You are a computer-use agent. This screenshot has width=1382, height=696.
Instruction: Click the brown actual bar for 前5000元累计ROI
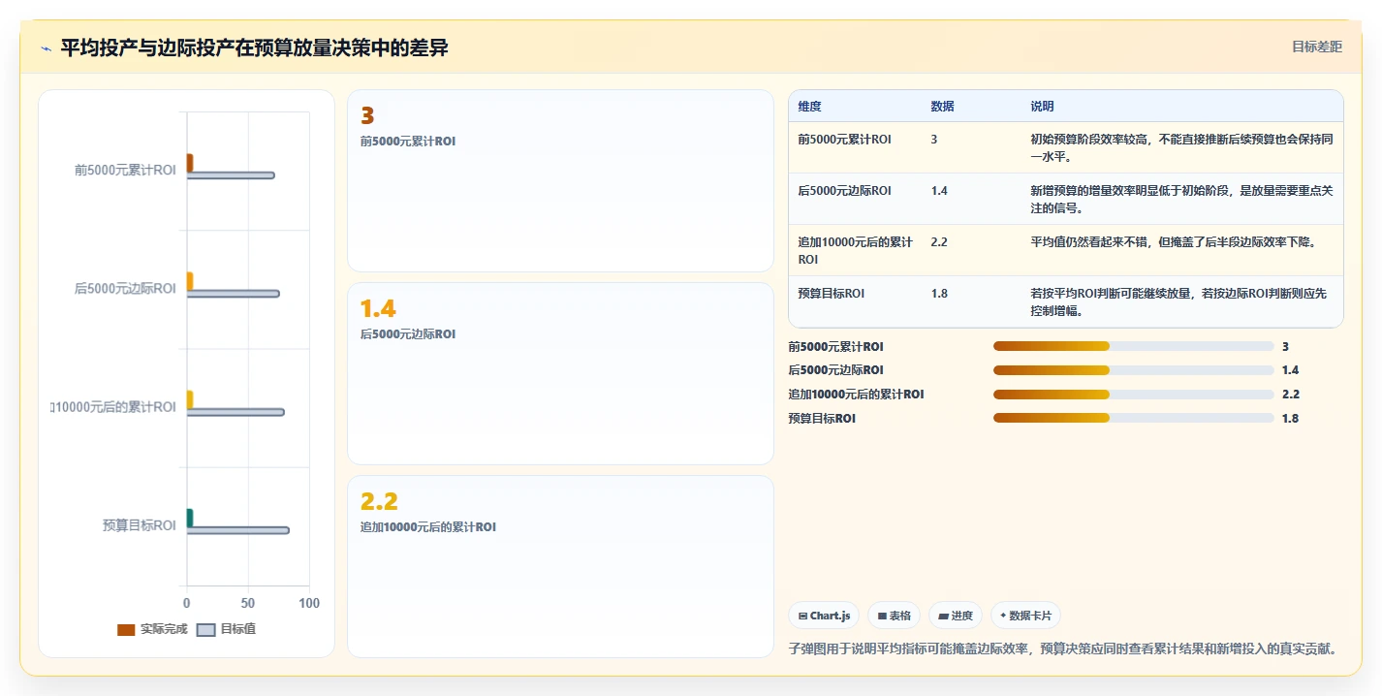190,163
